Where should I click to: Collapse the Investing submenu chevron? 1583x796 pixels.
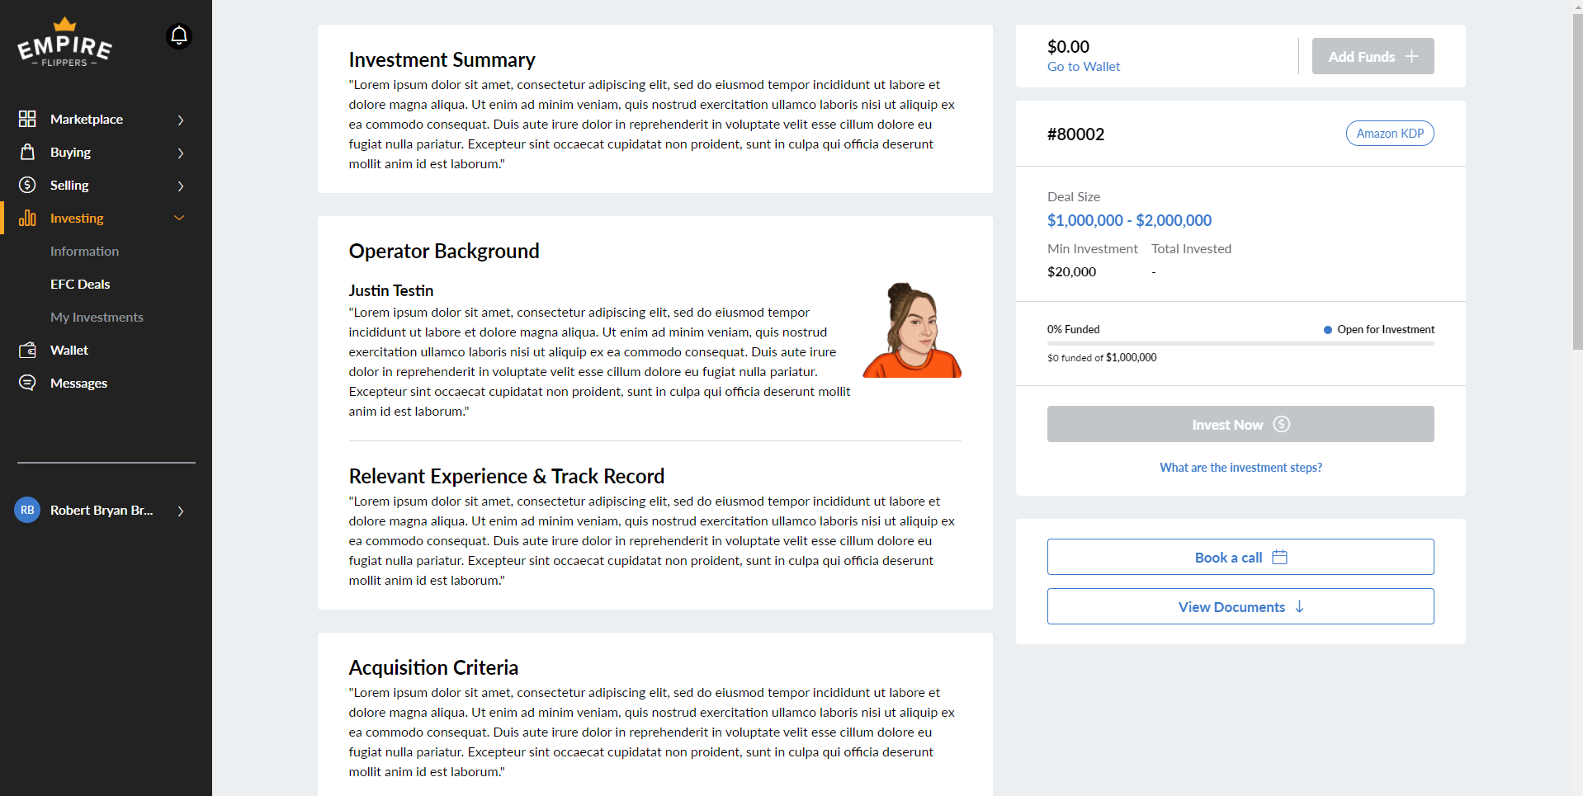click(x=179, y=218)
